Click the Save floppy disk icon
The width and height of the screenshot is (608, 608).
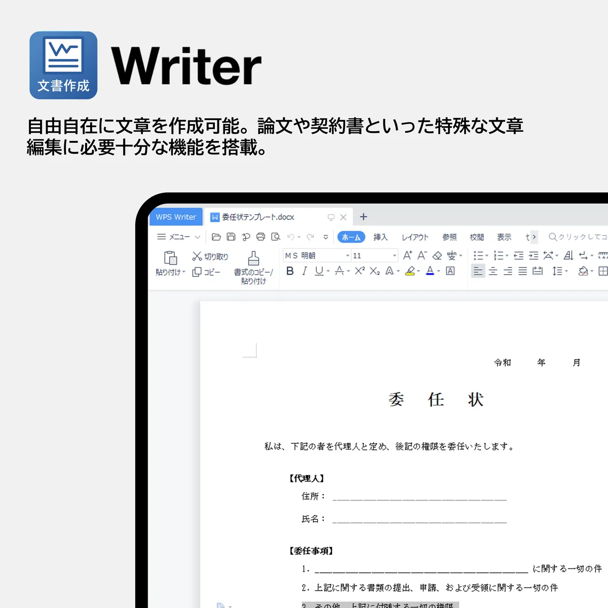231,237
